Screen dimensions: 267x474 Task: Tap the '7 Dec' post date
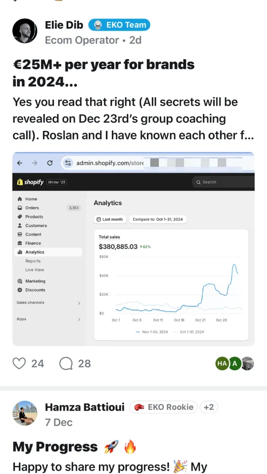pos(59,422)
